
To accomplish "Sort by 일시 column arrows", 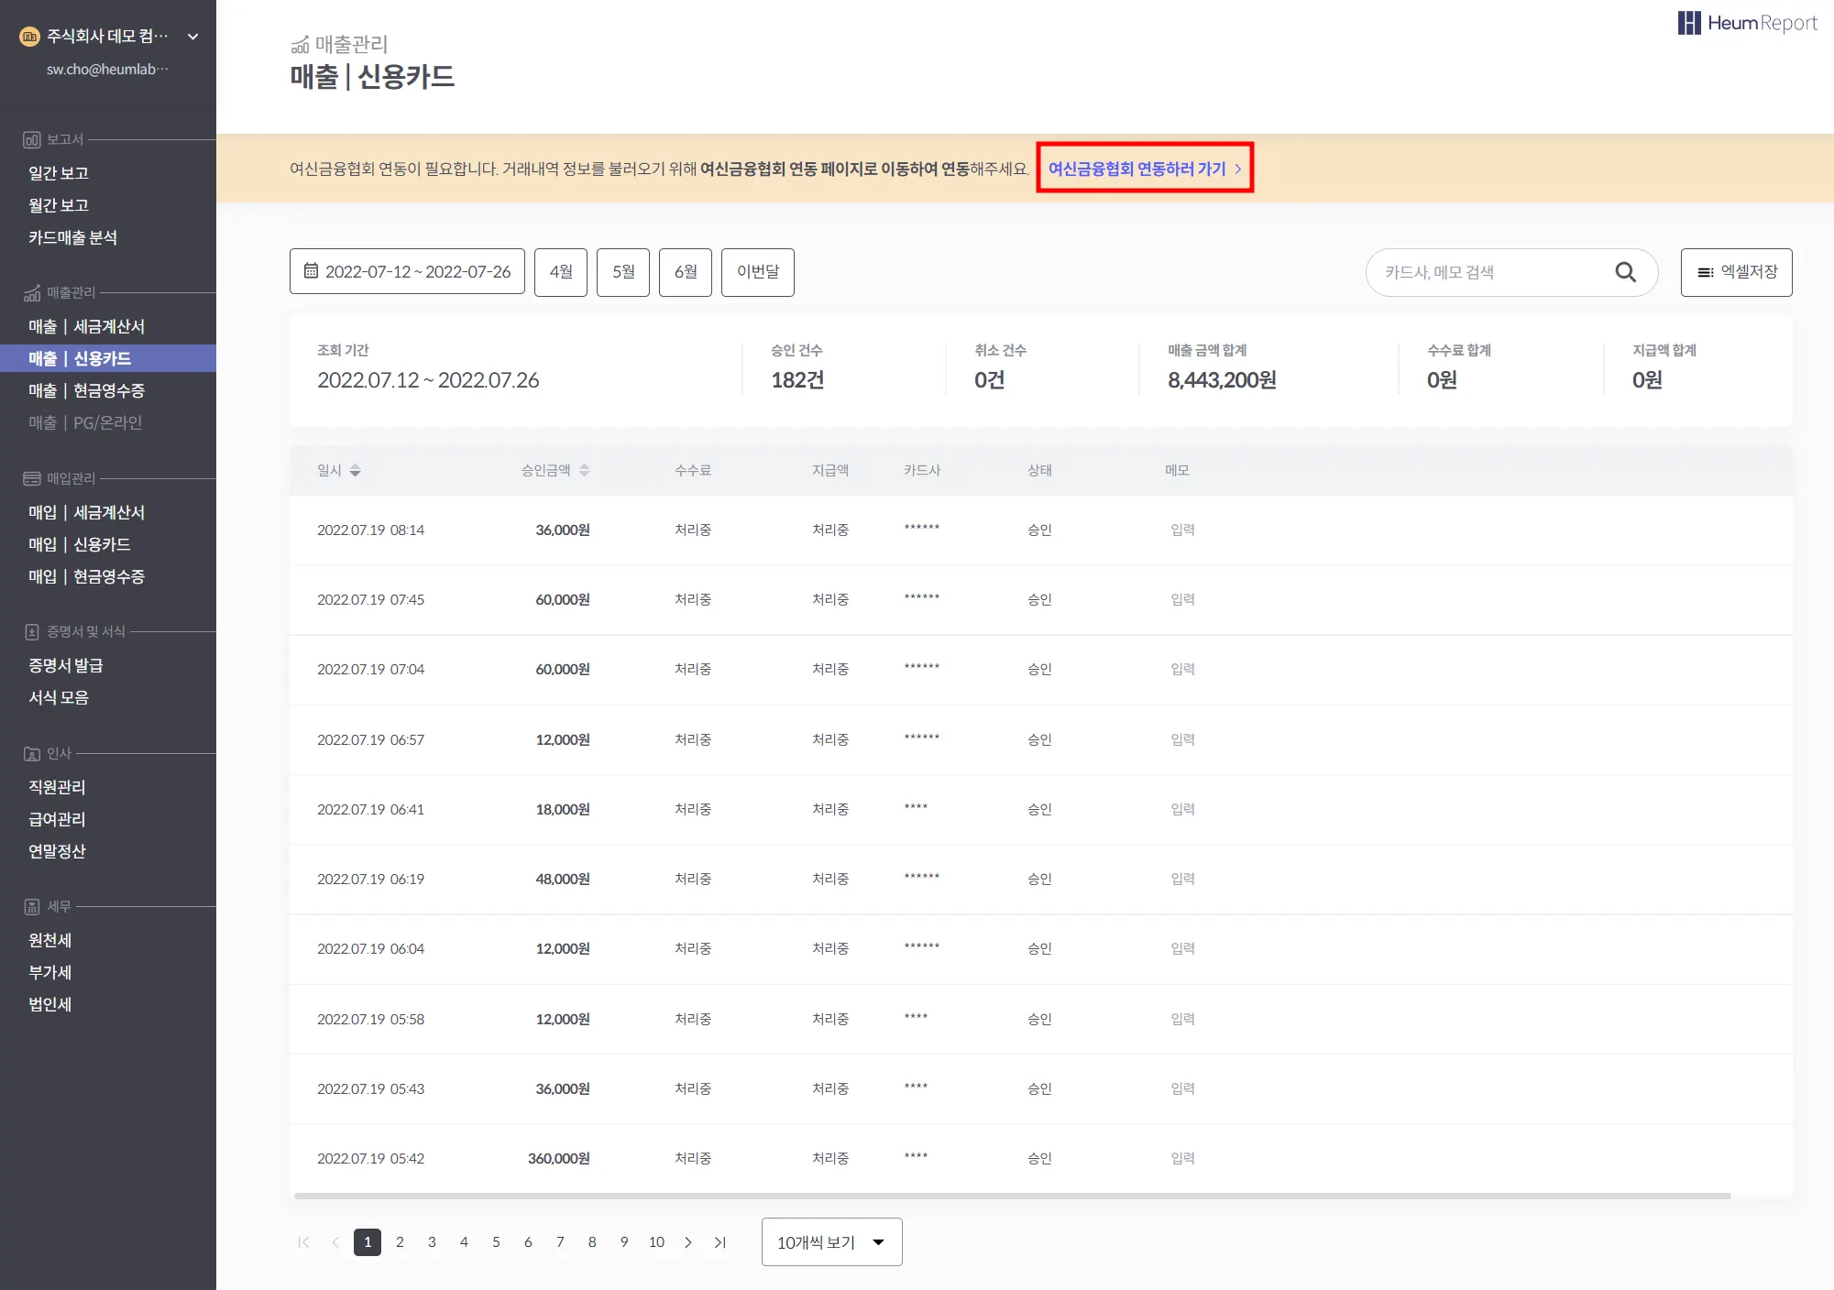I will 355,470.
